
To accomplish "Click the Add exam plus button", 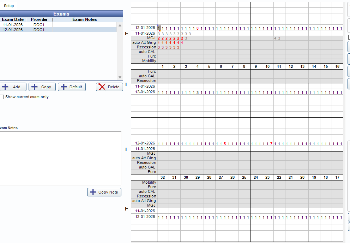I will [12, 87].
